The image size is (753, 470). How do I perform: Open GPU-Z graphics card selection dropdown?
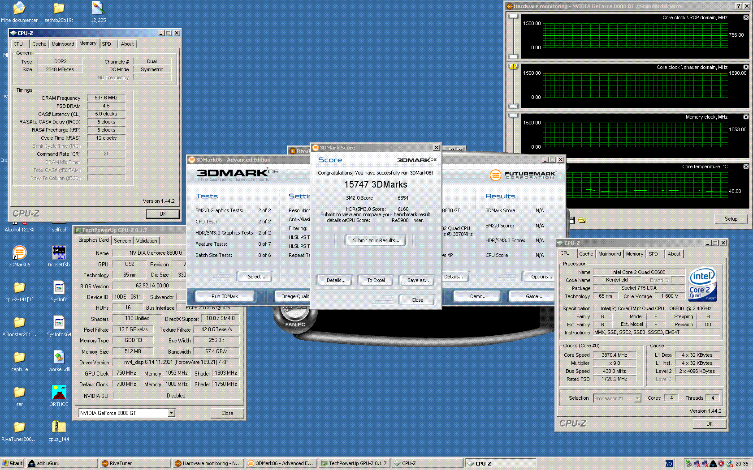[x=171, y=413]
